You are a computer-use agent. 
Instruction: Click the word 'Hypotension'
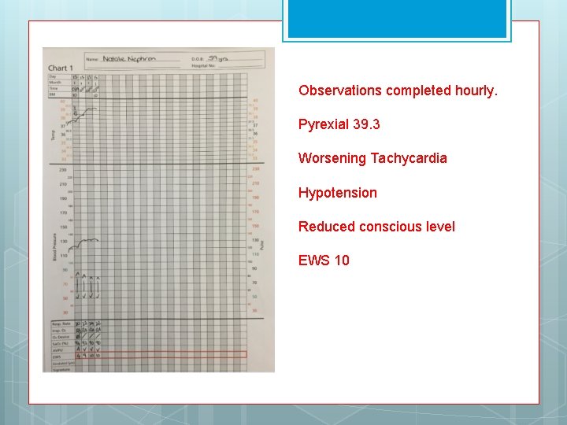tap(338, 193)
